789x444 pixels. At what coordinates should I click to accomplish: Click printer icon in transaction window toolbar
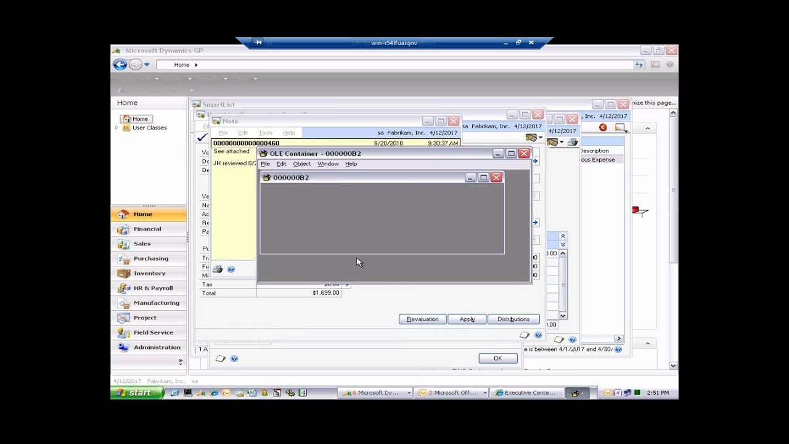[x=573, y=142]
